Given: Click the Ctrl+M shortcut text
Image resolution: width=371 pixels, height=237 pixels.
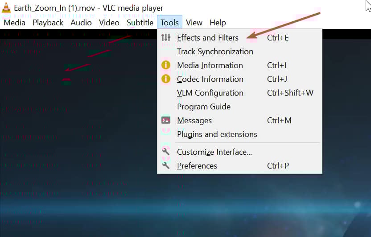Looking at the screenshot, I should [x=279, y=121].
